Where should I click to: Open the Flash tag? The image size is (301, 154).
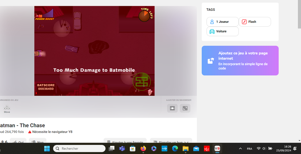255,22
